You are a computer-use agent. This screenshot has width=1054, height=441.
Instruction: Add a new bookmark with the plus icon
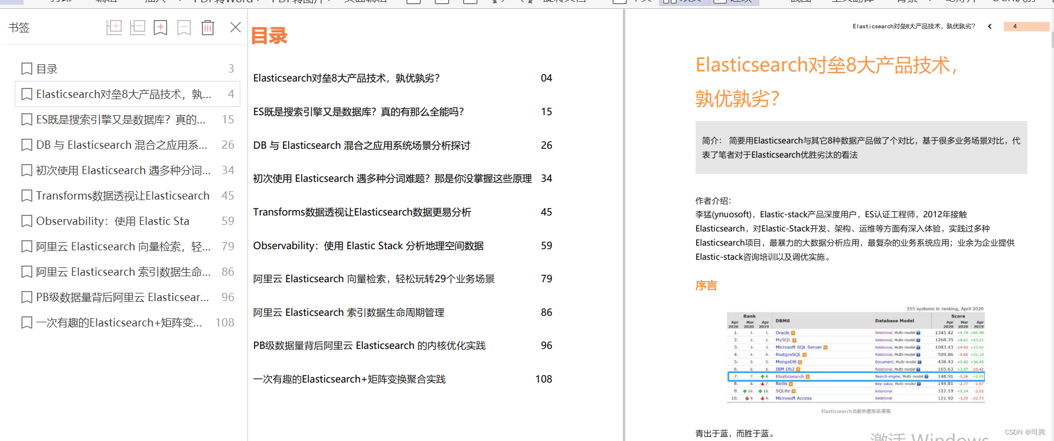click(x=161, y=27)
